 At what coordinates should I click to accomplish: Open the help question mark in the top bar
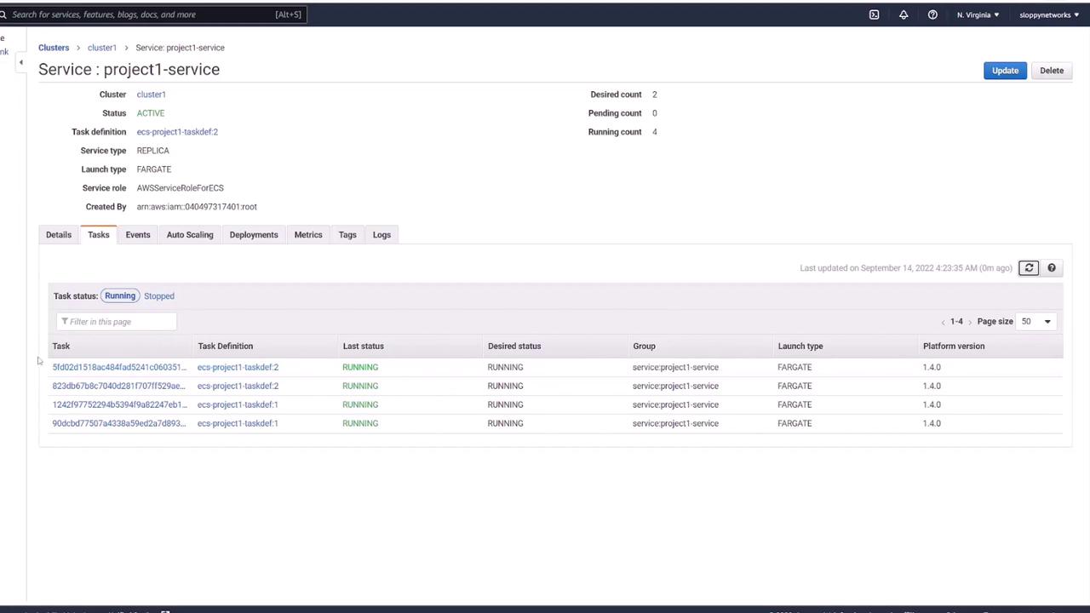pos(932,14)
